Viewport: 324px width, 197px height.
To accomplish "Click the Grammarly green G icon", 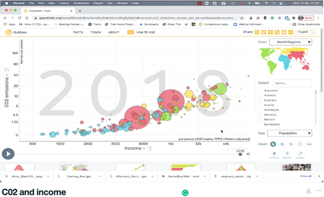I will [185, 193].
